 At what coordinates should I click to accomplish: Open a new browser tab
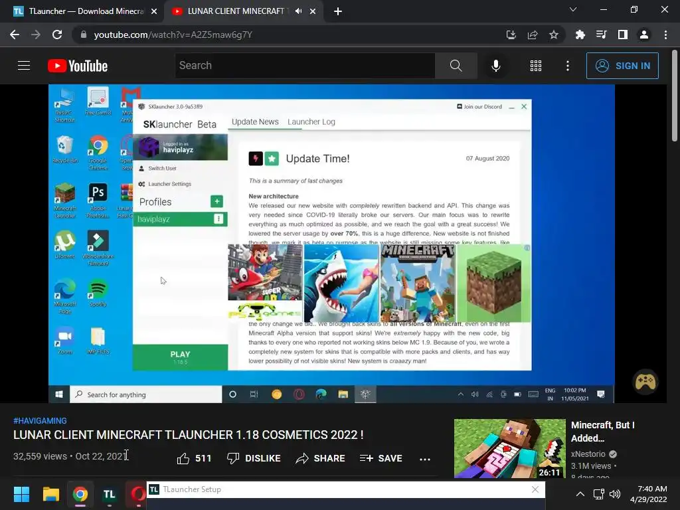(x=338, y=12)
